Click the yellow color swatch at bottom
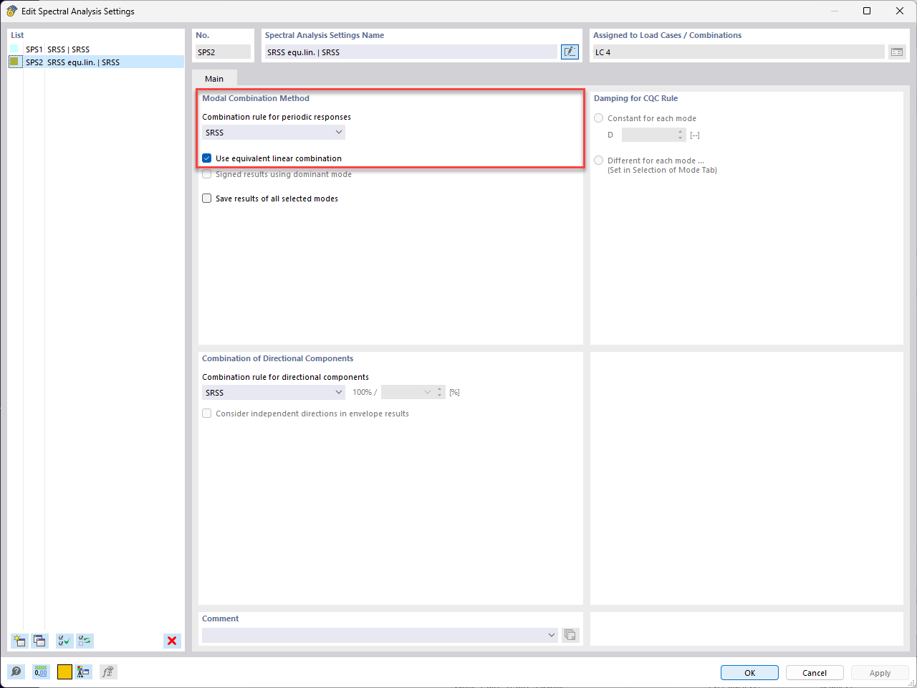 (64, 672)
